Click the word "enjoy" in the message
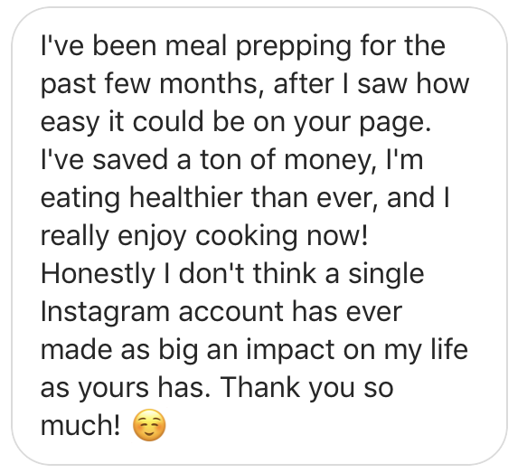The height and width of the screenshot is (473, 527). point(152,237)
